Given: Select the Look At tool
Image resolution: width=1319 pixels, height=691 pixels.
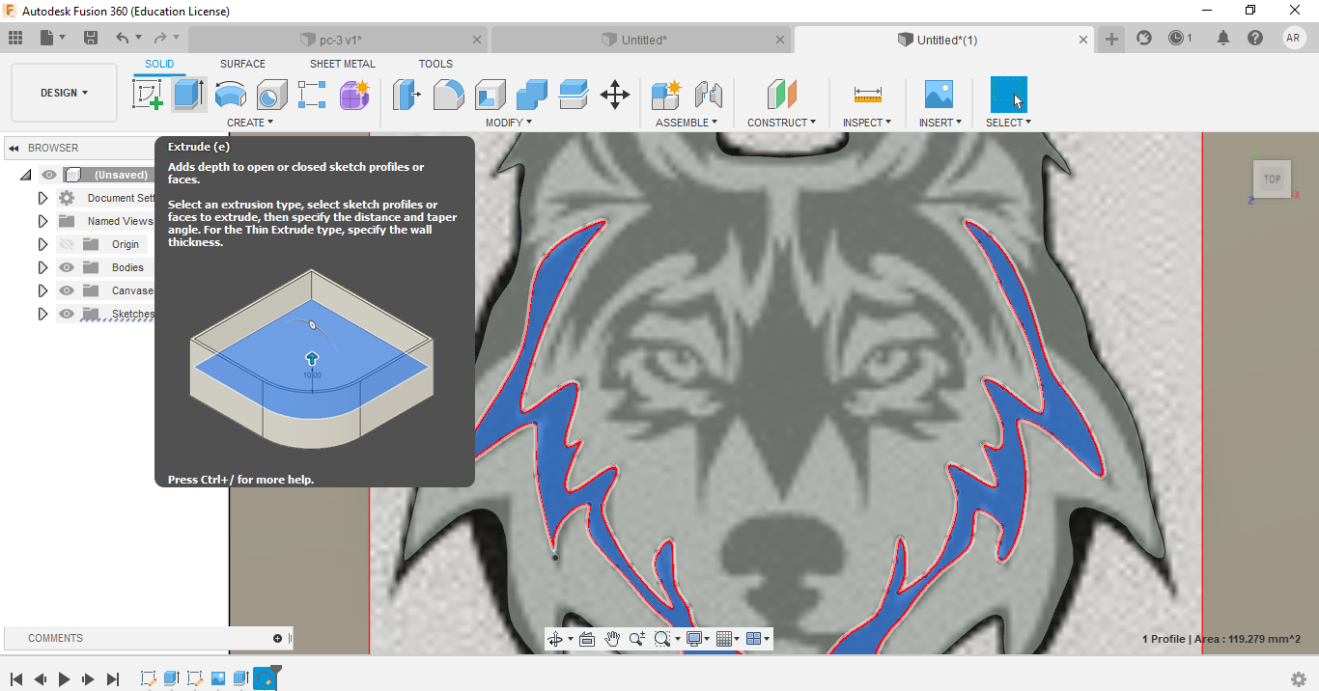Looking at the screenshot, I should click(587, 639).
